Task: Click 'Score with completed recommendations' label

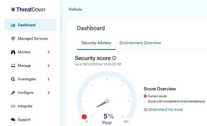Action: pyautogui.click(x=176, y=101)
